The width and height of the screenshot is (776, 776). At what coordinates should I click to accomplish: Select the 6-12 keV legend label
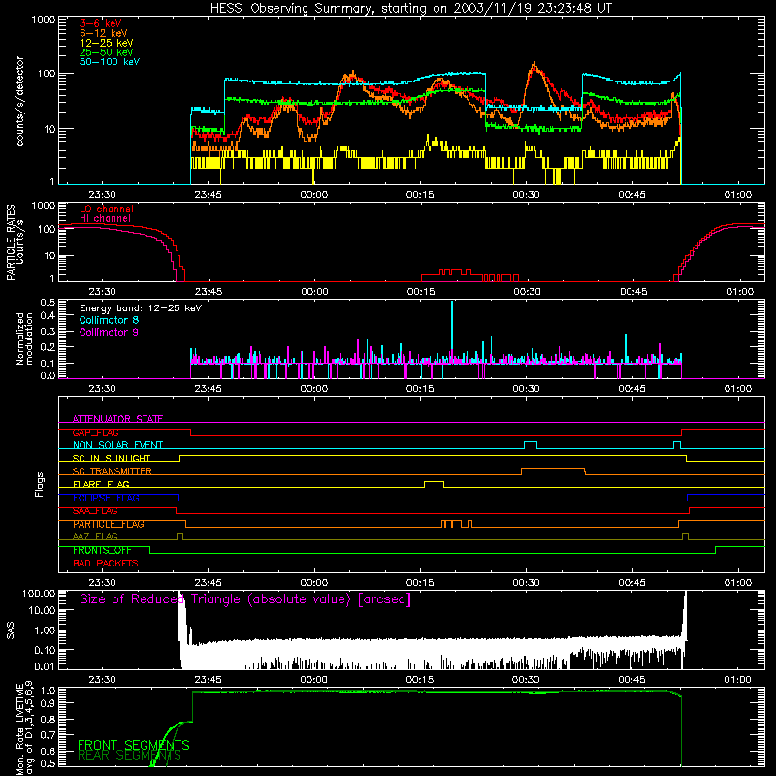point(104,33)
